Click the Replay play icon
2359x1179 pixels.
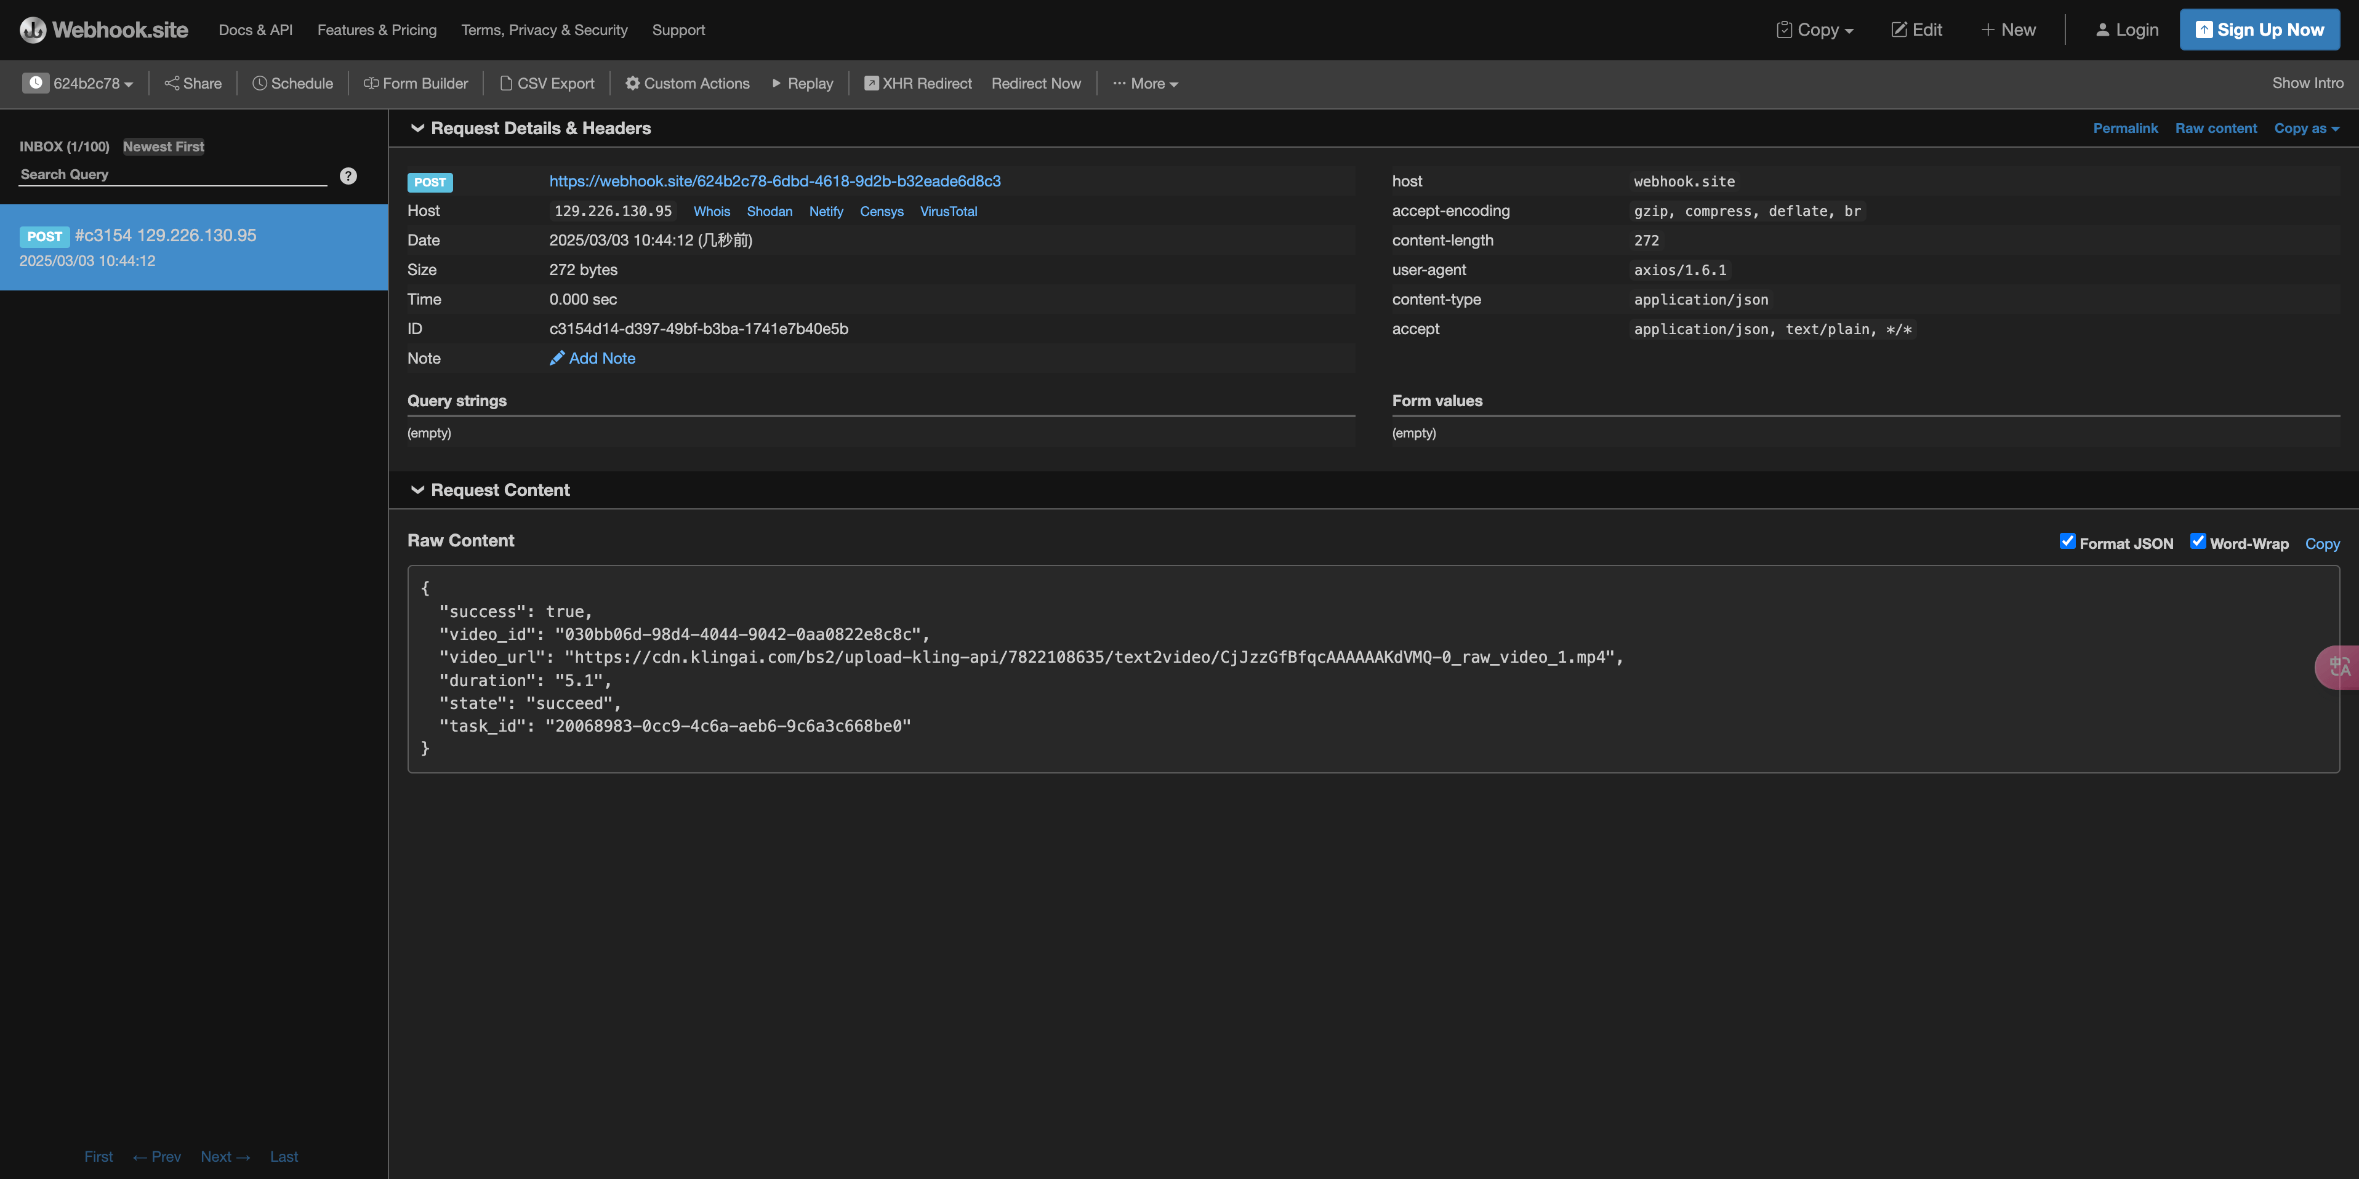pyautogui.click(x=776, y=83)
